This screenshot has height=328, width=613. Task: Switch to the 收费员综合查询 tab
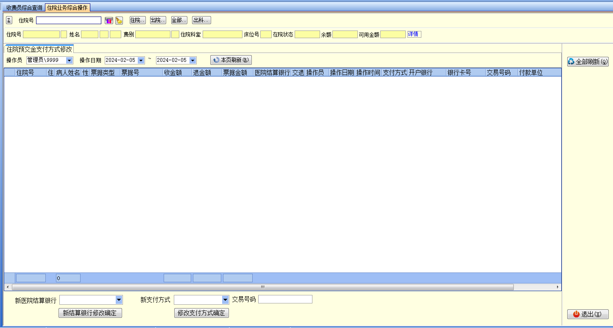tap(24, 8)
